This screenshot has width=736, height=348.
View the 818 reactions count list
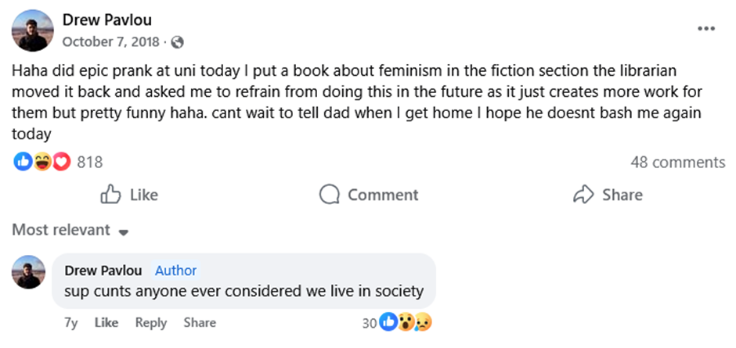pos(90,162)
